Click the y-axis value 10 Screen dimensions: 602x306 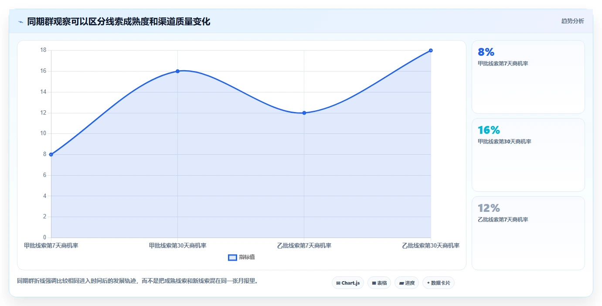(x=43, y=133)
